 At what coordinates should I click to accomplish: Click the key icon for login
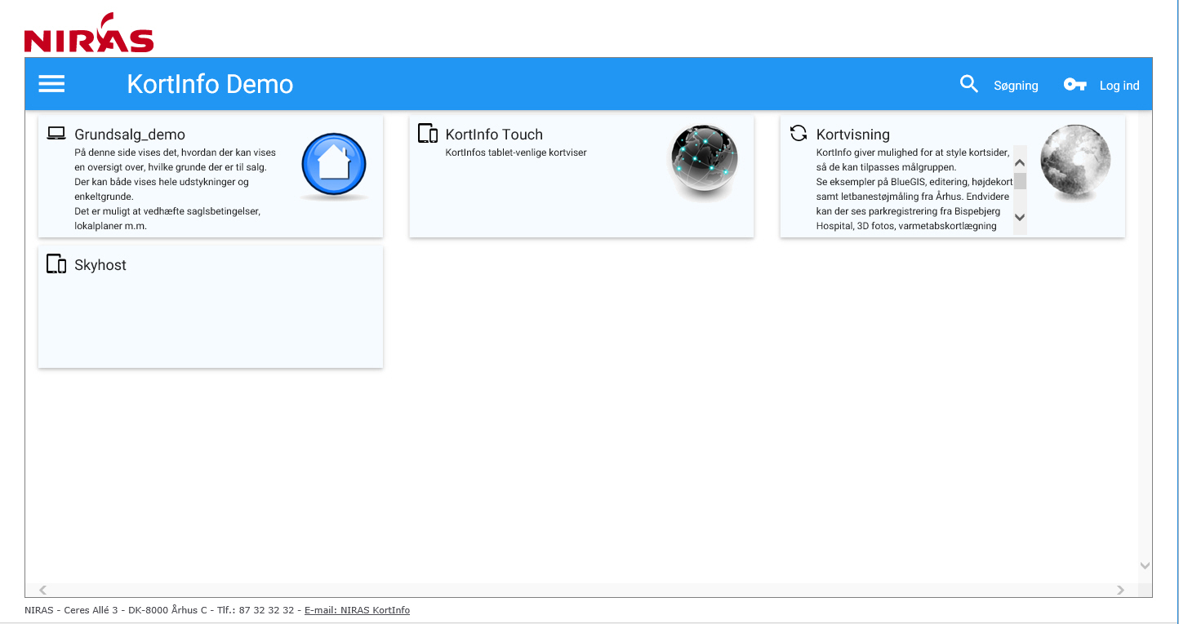coord(1074,84)
